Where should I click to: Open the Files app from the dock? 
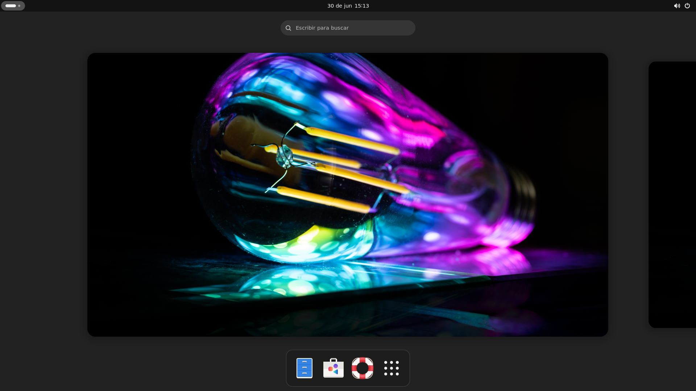(x=304, y=368)
